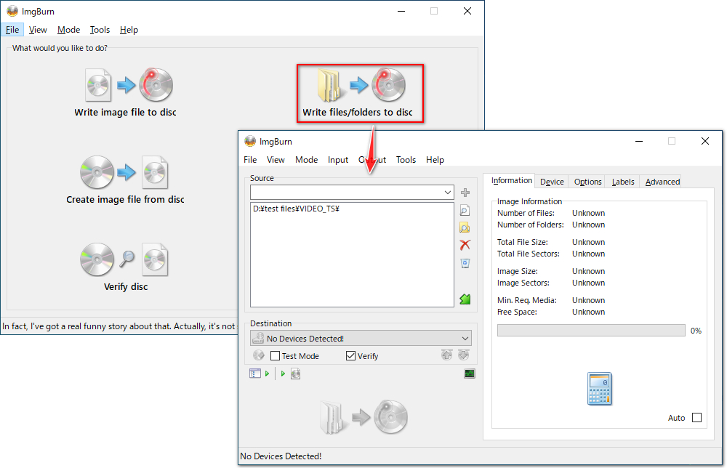This screenshot has height=468, width=727.
Task: Switch to the Advanced tab
Action: click(x=662, y=182)
